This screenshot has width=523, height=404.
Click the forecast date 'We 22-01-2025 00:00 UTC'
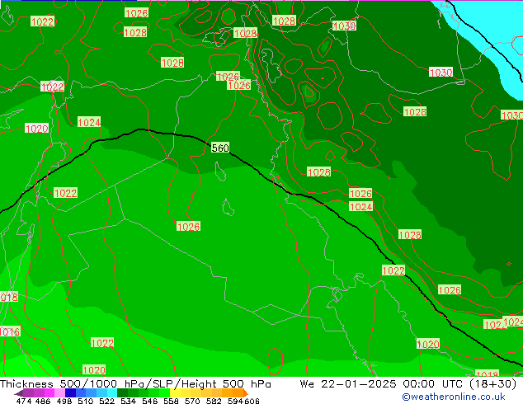[383, 384]
